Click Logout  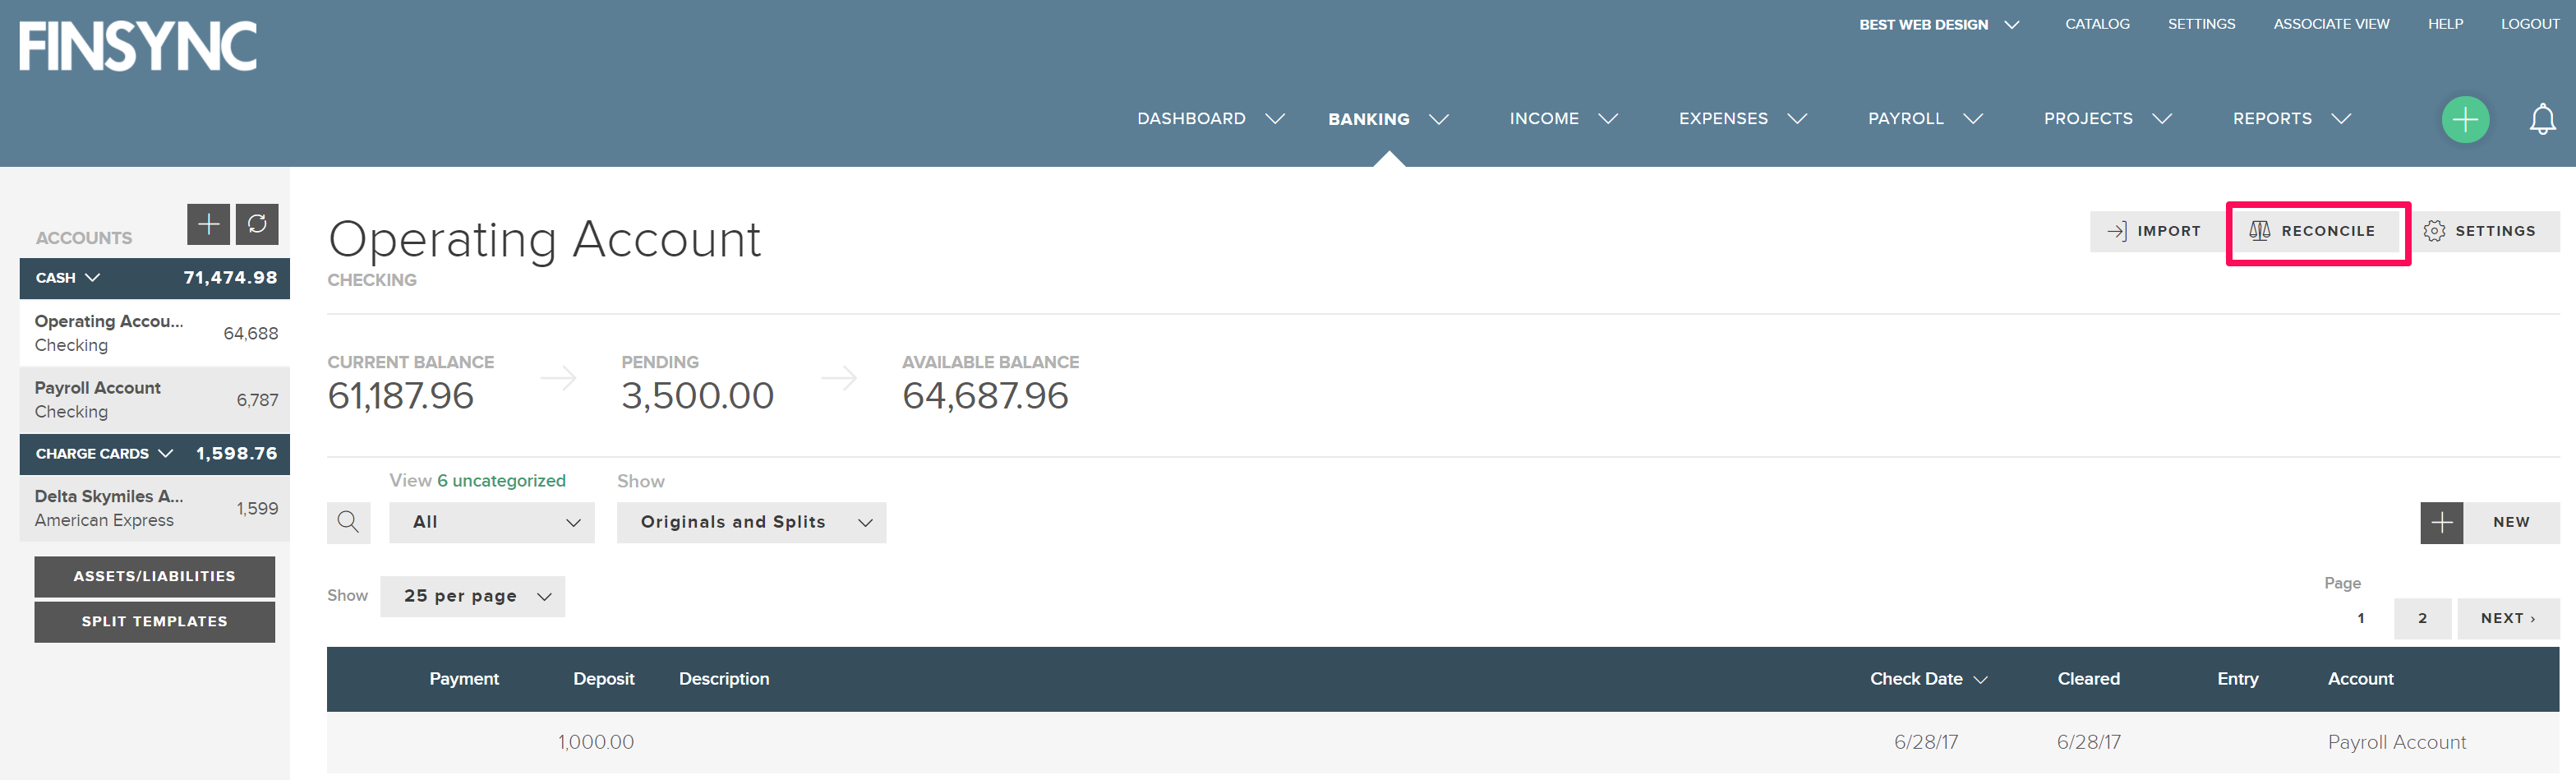[x=2529, y=24]
